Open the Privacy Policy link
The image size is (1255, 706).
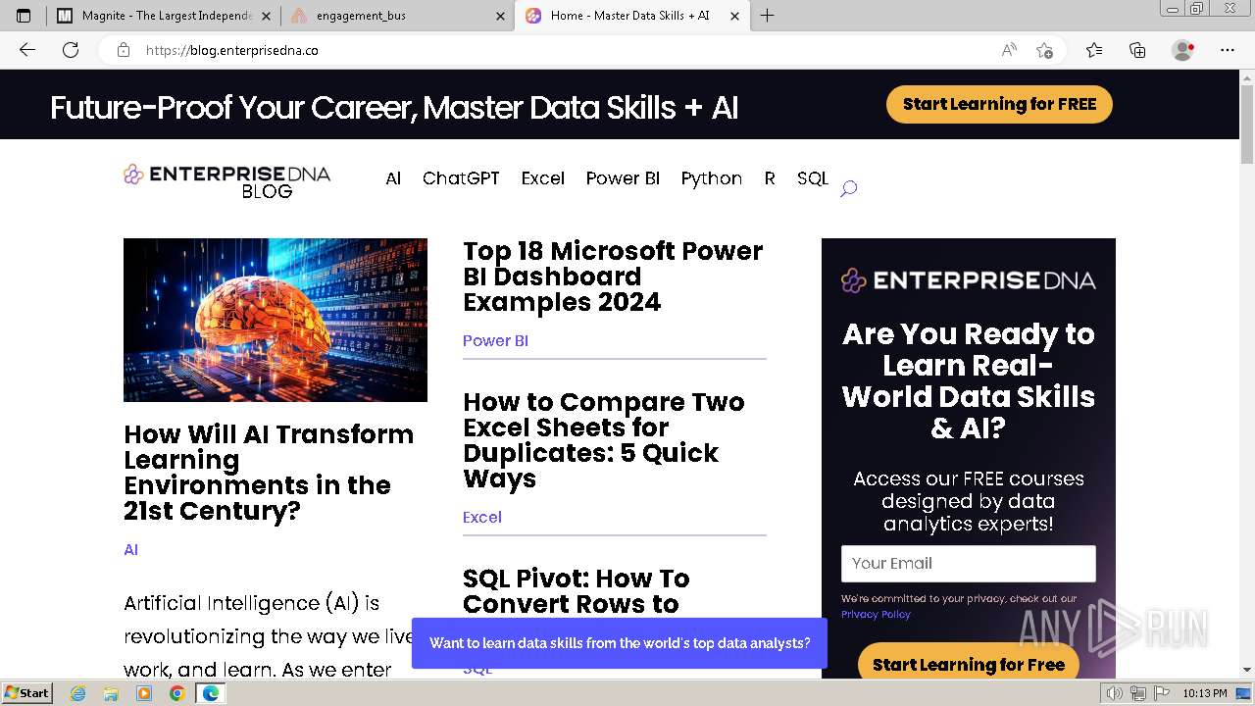tap(876, 614)
